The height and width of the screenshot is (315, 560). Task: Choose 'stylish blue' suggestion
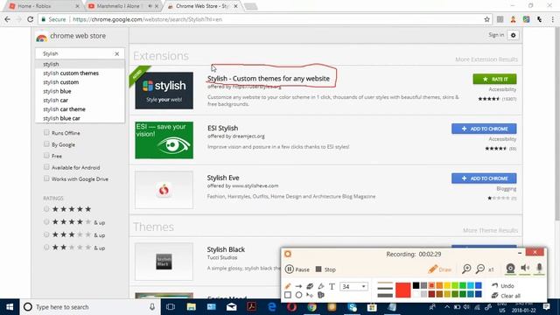(x=80, y=91)
